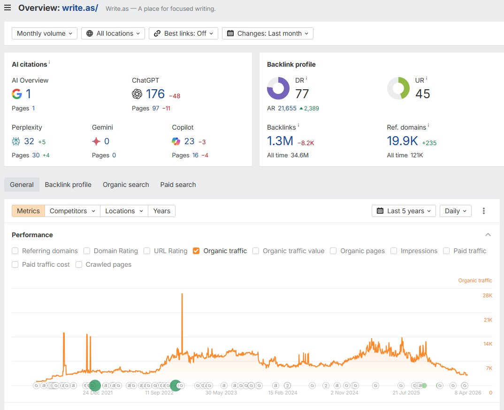Enable the Referring domains checkbox
The height and width of the screenshot is (410, 504).
(x=15, y=251)
